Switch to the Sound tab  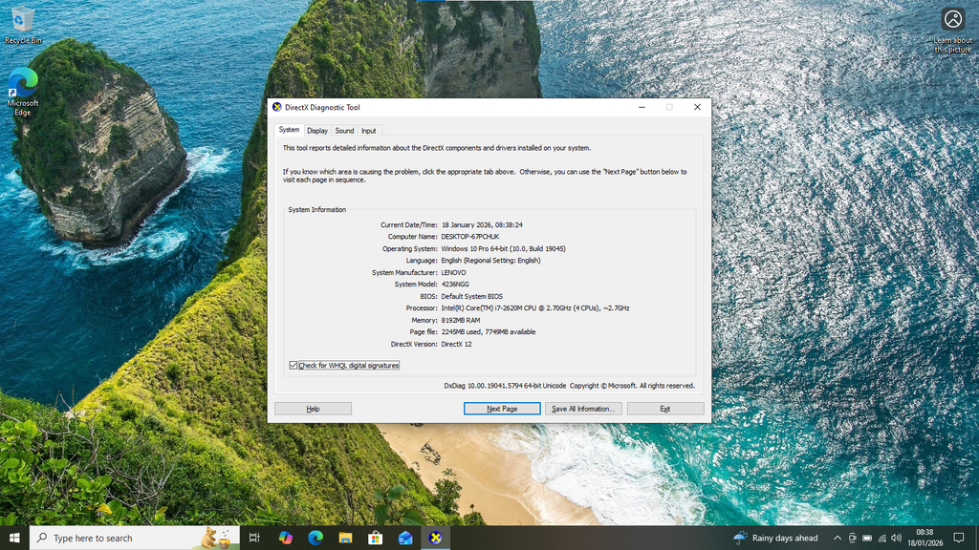pyautogui.click(x=344, y=131)
